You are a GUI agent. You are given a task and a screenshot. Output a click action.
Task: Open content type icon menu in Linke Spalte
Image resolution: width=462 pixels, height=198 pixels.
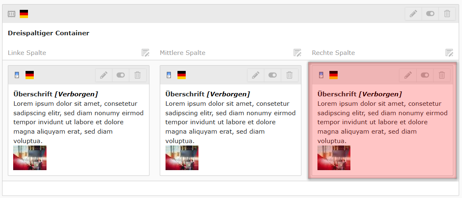click(17, 75)
